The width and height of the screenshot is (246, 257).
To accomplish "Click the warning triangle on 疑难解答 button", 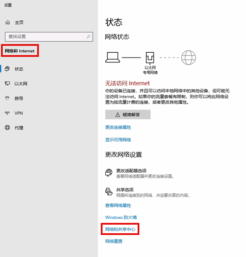I will (118, 115).
